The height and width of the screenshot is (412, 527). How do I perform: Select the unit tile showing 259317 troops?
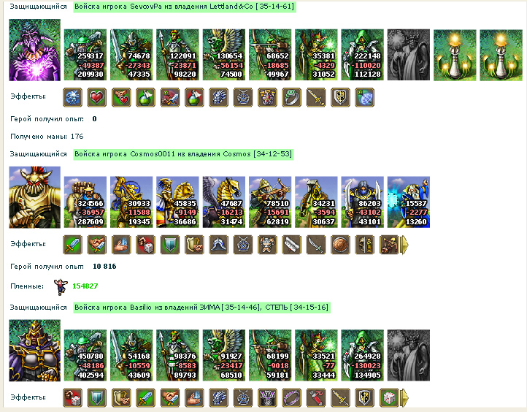[x=85, y=55]
